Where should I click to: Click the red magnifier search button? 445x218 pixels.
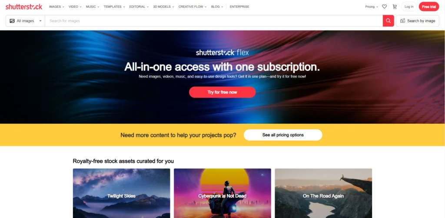[388, 21]
